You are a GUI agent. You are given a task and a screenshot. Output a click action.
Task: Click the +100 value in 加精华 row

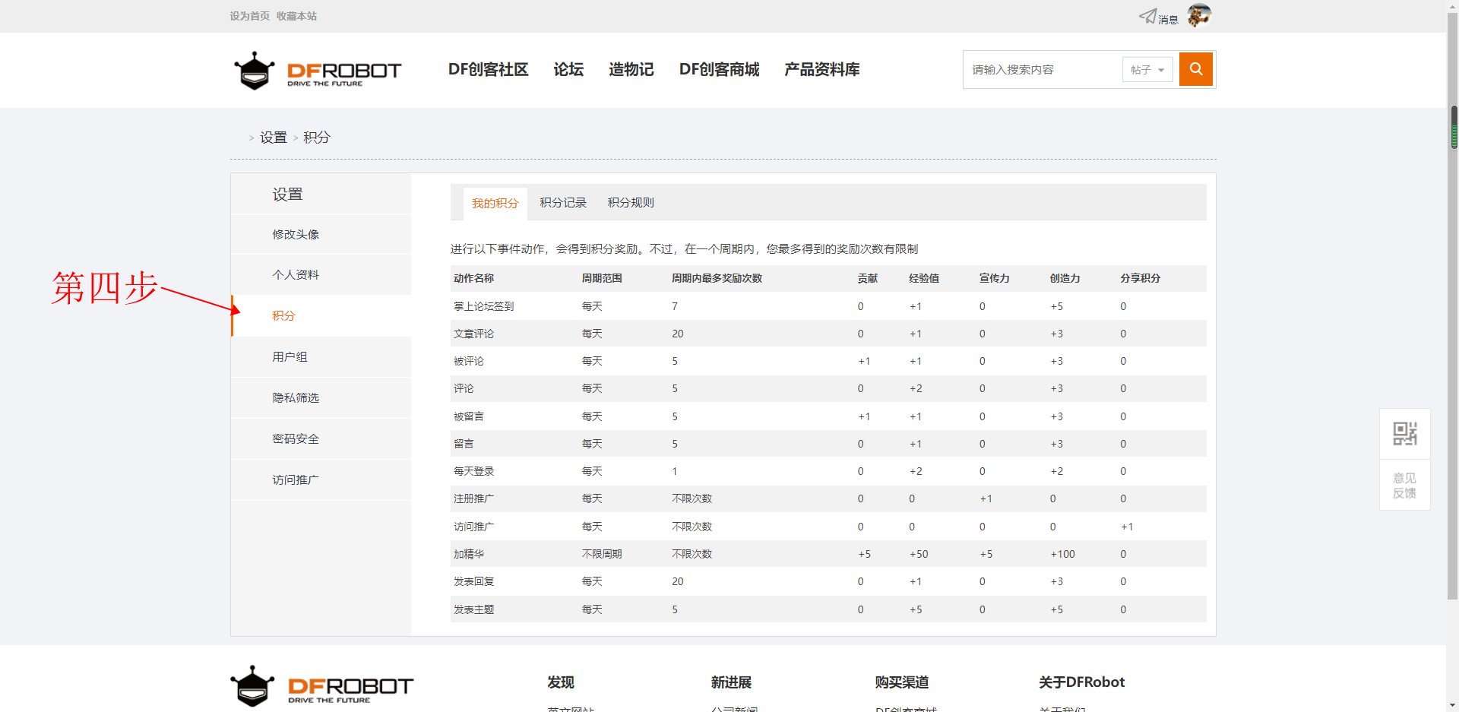pos(1062,554)
